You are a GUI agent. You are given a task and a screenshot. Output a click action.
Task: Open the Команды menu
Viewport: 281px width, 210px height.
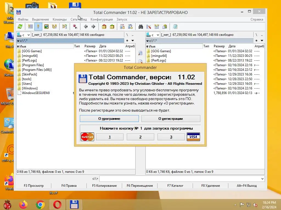pyautogui.click(x=60, y=19)
